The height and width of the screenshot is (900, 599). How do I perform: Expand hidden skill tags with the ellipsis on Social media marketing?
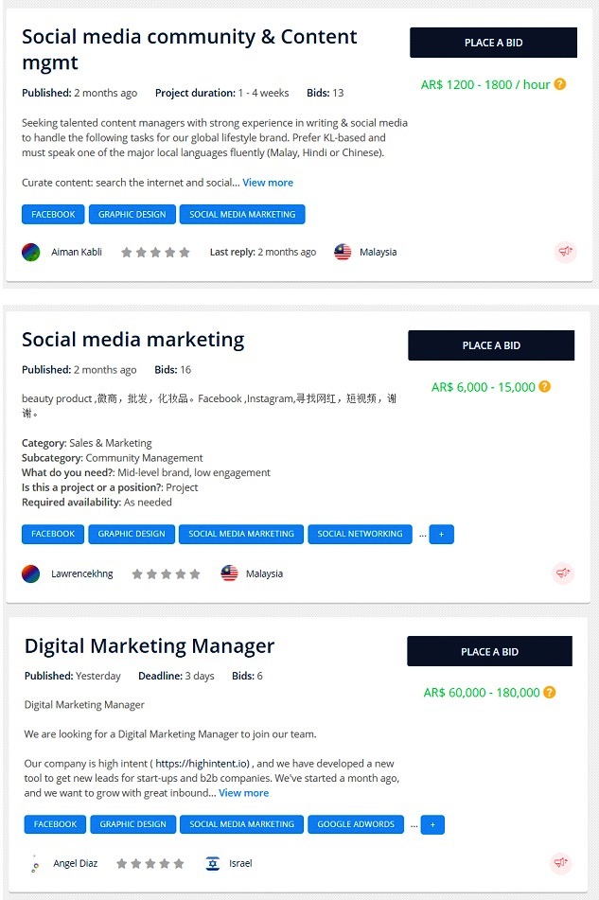pyautogui.click(x=423, y=534)
